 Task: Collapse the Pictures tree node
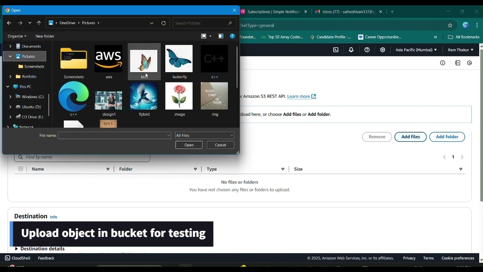[x=10, y=56]
